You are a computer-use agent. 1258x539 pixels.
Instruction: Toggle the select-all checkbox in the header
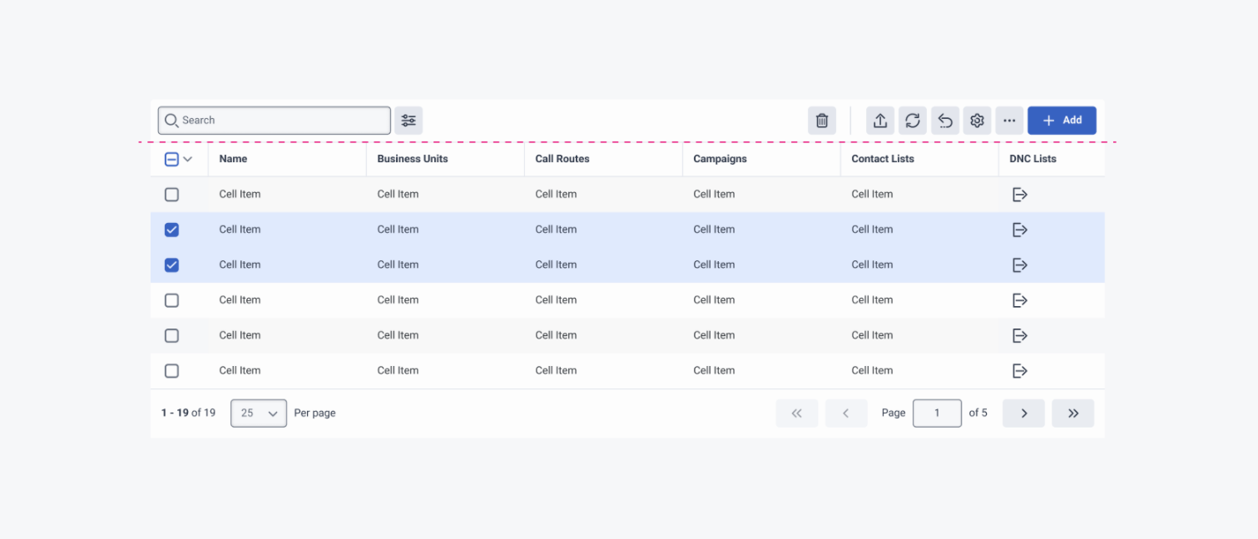point(171,159)
